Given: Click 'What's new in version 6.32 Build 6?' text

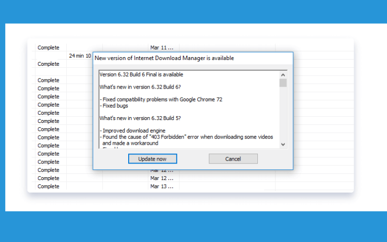Looking at the screenshot, I should pyautogui.click(x=140, y=87).
